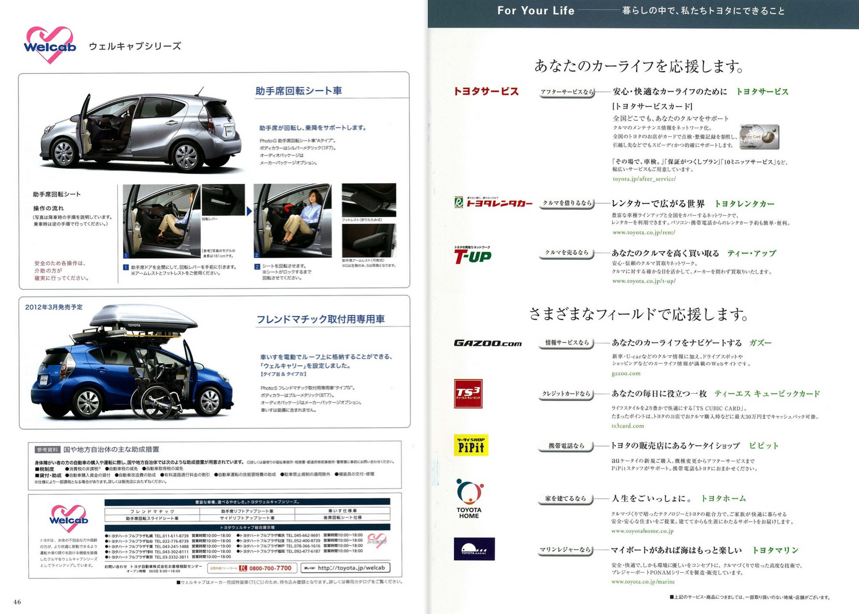Screen dimensions: 859x614
Task: Click the GAZOO.com logo
Action: pyautogui.click(x=488, y=343)
